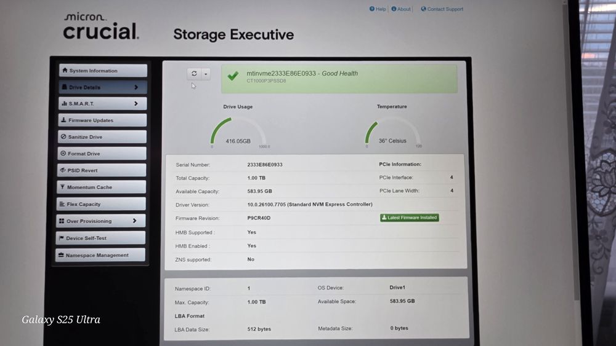
Task: Click the Temperature gauge showing 36° Celsius
Action: point(392,133)
